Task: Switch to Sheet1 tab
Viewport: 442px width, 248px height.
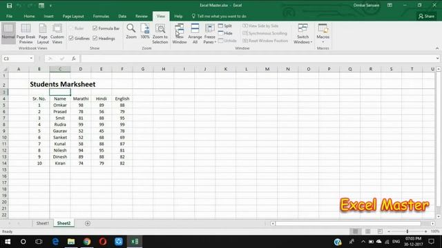Action: (43, 223)
